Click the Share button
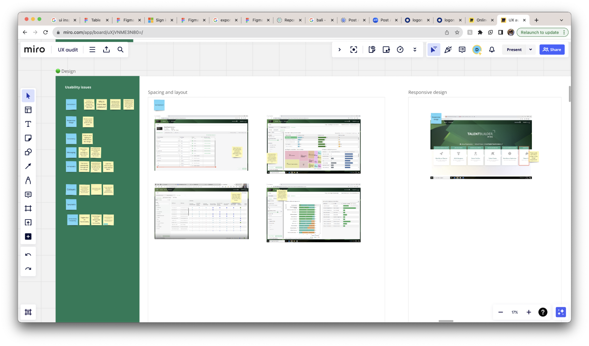The image size is (589, 346). point(552,50)
